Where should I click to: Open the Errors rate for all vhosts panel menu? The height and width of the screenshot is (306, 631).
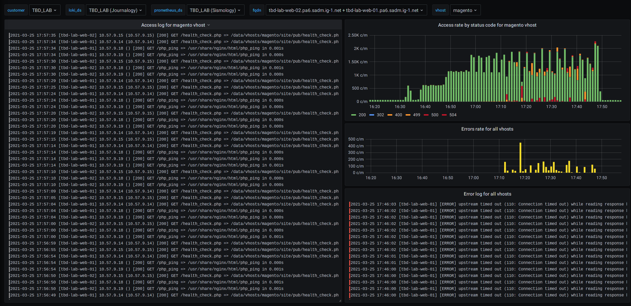(487, 129)
